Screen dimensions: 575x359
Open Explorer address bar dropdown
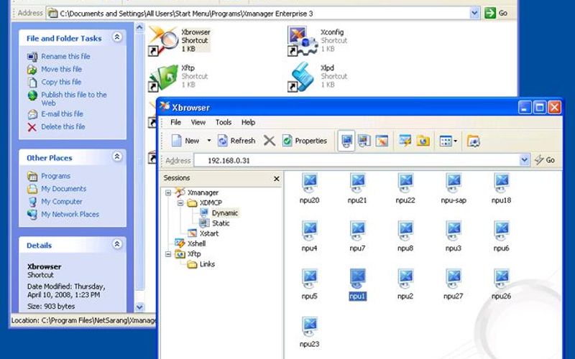pos(474,14)
